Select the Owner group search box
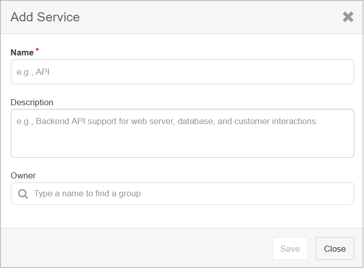 [x=182, y=194]
